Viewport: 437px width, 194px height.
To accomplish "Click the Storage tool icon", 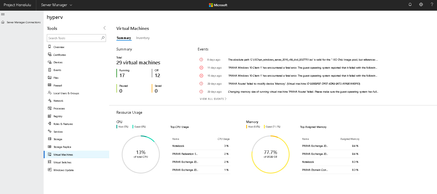I will pos(50,139).
